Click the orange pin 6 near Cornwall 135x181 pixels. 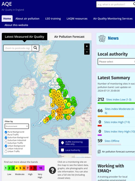(x=47, y=119)
